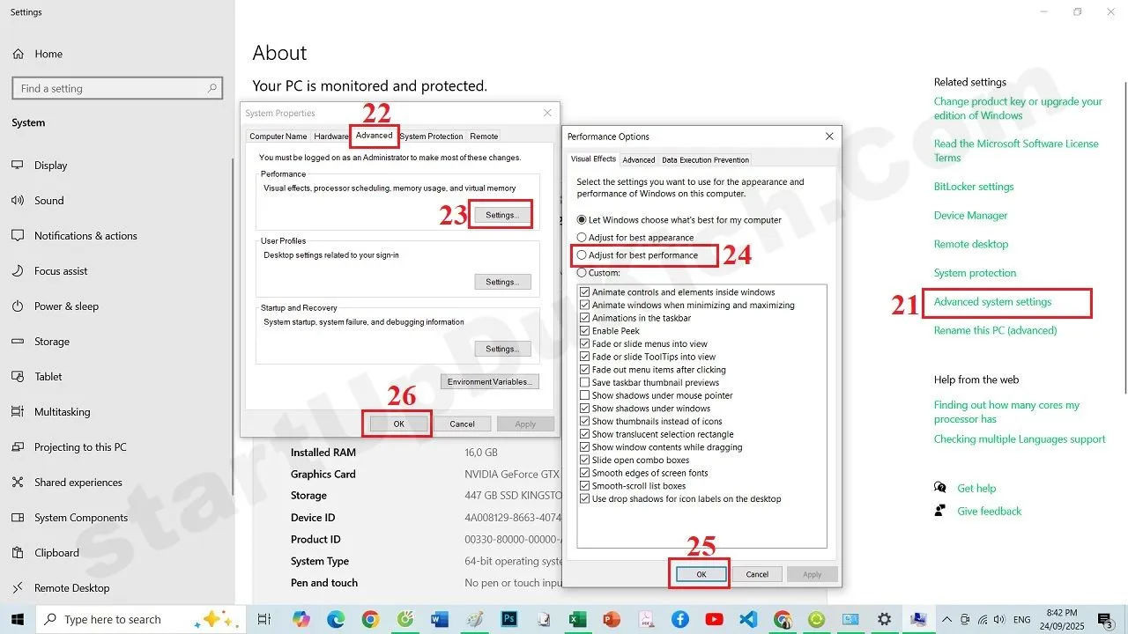Image resolution: width=1128 pixels, height=634 pixels.
Task: Go to the Settings Home page
Action: tap(48, 54)
